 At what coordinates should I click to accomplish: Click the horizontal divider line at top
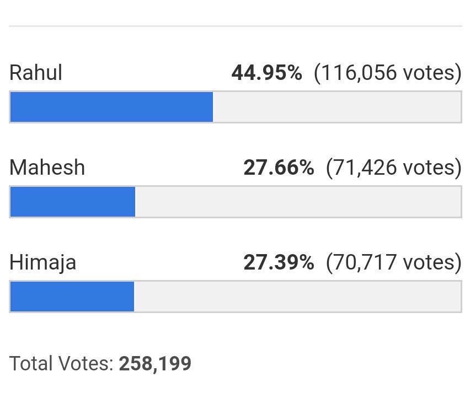236,26
